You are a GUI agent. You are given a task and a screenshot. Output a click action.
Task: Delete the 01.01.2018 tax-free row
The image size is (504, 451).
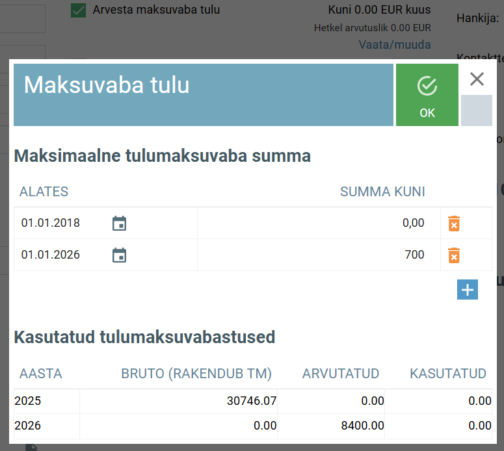coord(454,224)
